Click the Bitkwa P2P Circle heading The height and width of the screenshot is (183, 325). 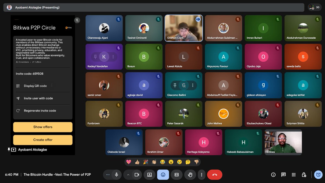point(34,28)
